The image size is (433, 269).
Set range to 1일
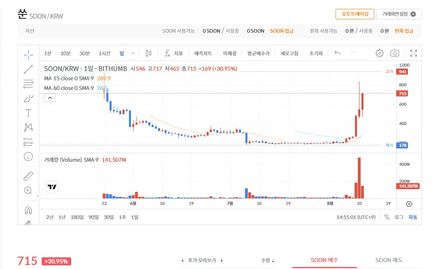click(135, 217)
